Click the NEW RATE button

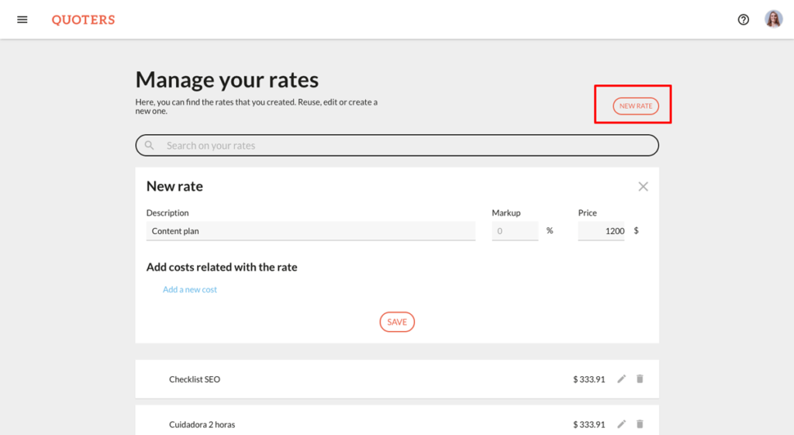coord(636,105)
